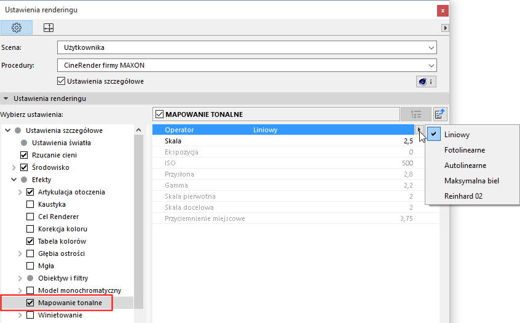Select the Operator row

[x=283, y=130]
